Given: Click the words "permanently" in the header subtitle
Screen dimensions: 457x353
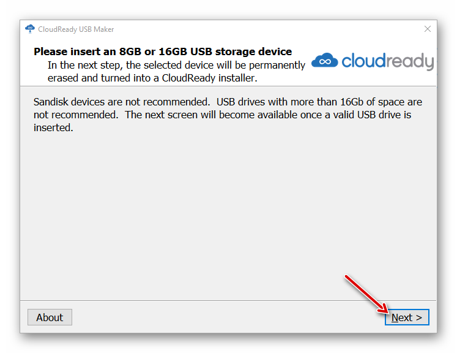Looking at the screenshot, I should (275, 65).
